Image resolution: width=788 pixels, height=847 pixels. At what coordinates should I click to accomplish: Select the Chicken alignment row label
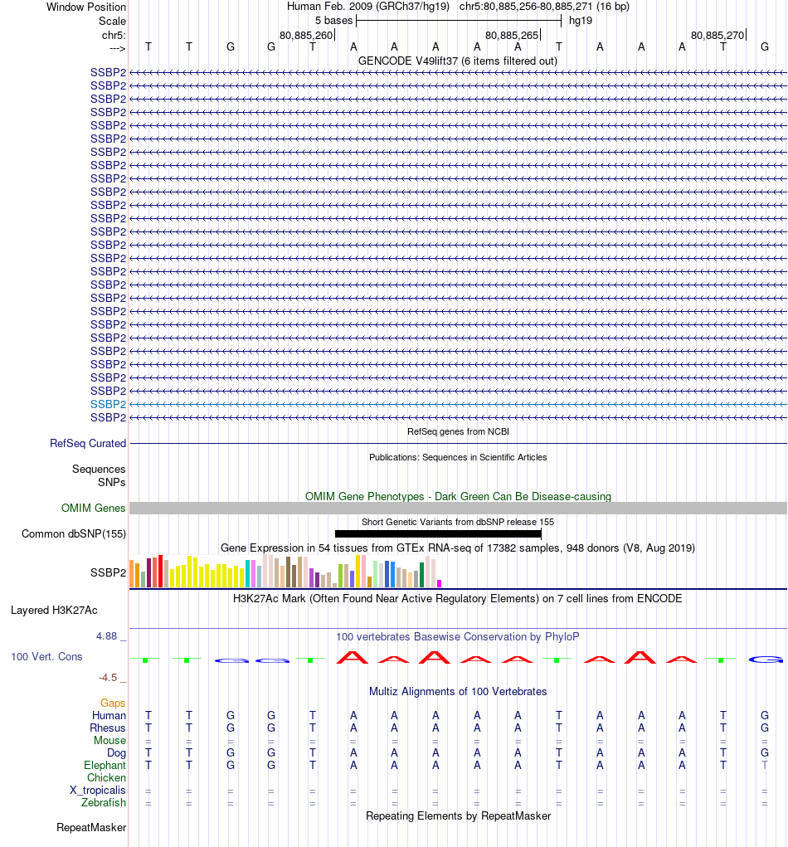click(x=106, y=777)
